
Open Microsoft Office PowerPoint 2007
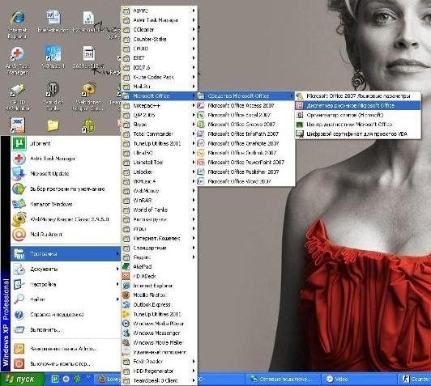[x=245, y=163]
